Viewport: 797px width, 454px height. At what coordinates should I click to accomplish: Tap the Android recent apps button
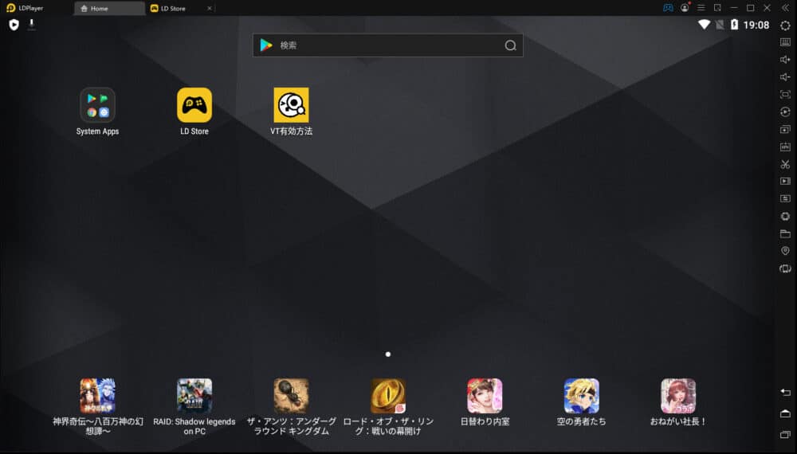785,435
